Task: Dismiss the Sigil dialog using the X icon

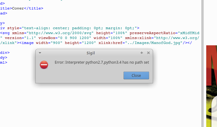Action: tap(148, 53)
